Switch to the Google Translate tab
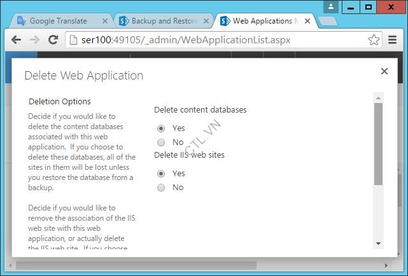The image size is (408, 276). [58, 21]
